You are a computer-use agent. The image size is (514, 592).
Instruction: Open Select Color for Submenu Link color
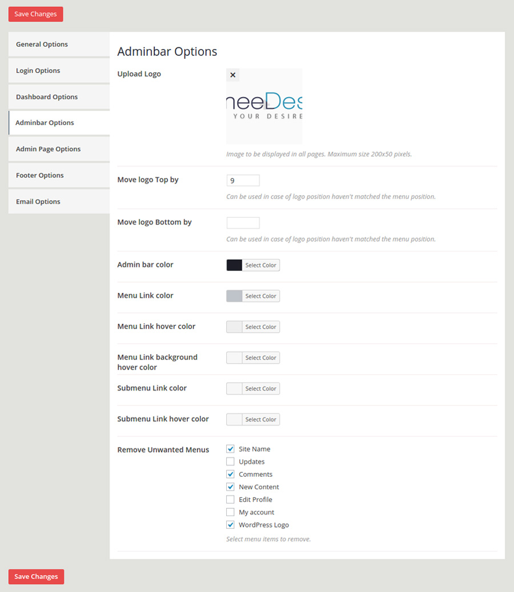coord(261,388)
